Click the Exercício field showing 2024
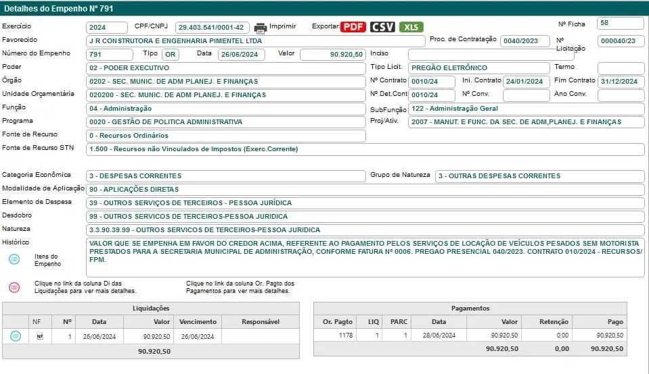The image size is (649, 374). click(107, 27)
